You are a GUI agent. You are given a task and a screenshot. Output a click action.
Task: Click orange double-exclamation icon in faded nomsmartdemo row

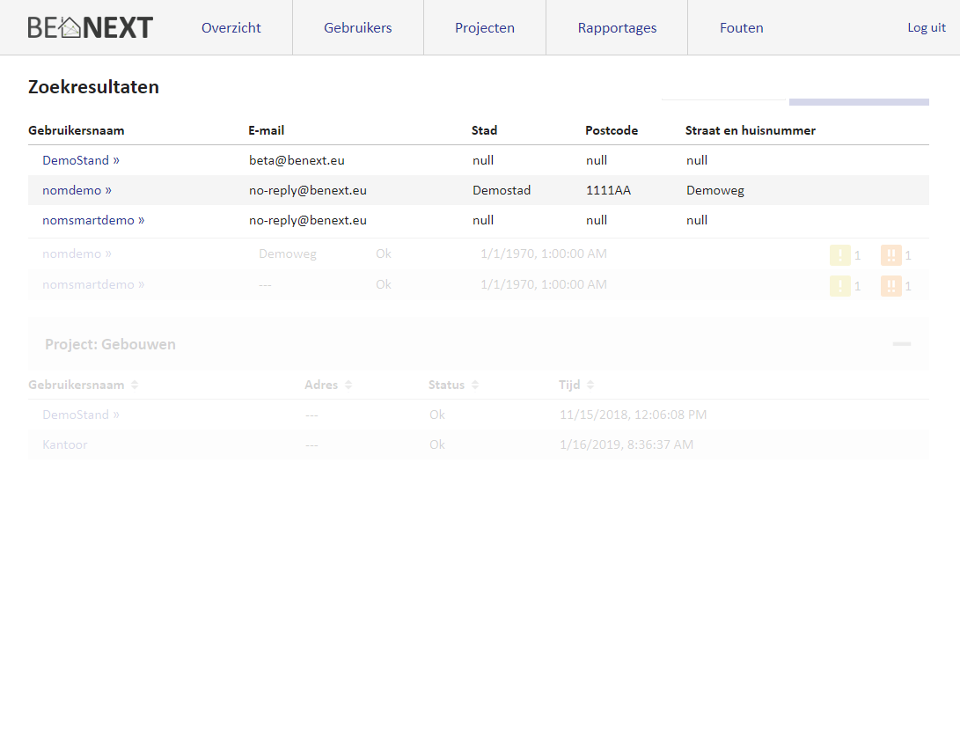point(890,286)
